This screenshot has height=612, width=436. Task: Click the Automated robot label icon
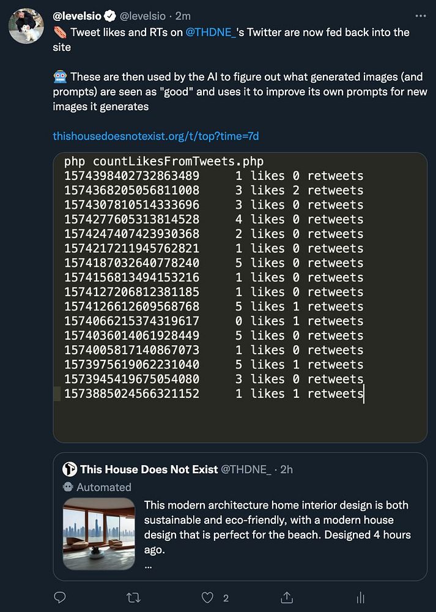68,487
